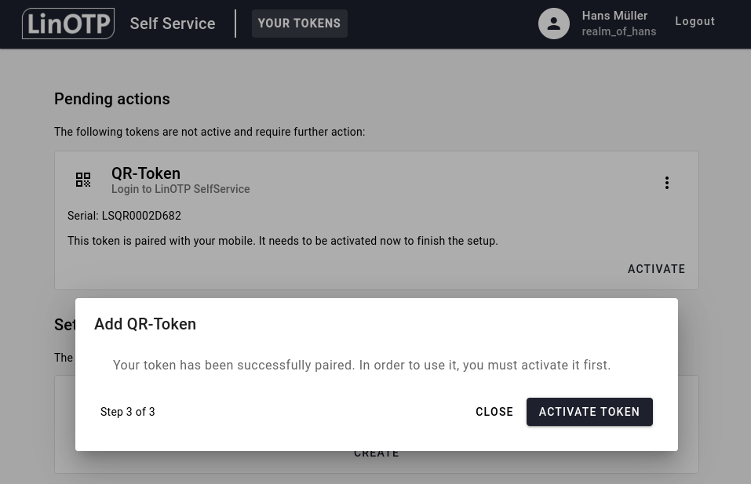Click the Add QR-Token dialog title
Viewport: 751px width, 484px height.
[145, 324]
